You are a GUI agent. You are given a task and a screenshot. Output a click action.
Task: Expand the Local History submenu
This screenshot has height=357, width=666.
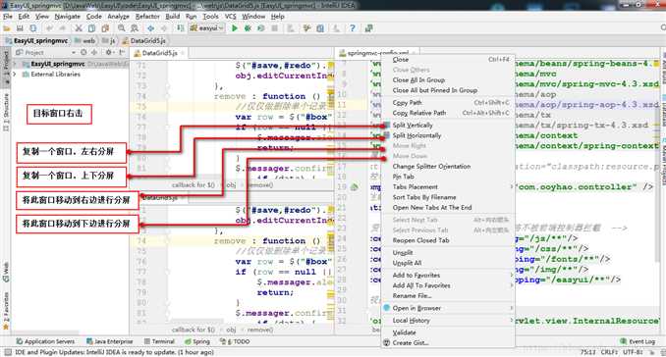click(448, 321)
